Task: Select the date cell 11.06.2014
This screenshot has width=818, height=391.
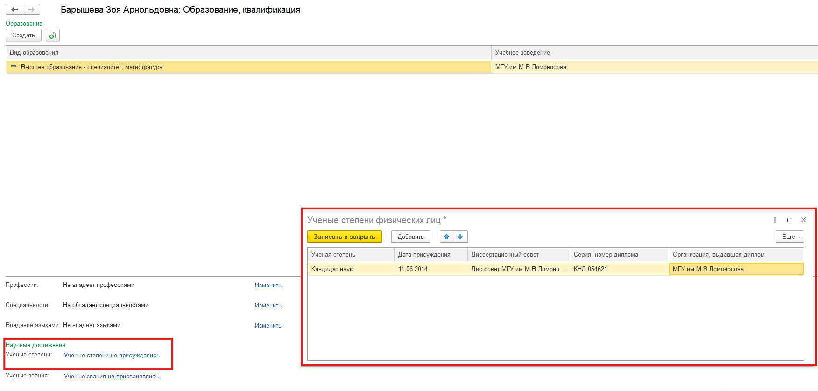Action: click(431, 269)
